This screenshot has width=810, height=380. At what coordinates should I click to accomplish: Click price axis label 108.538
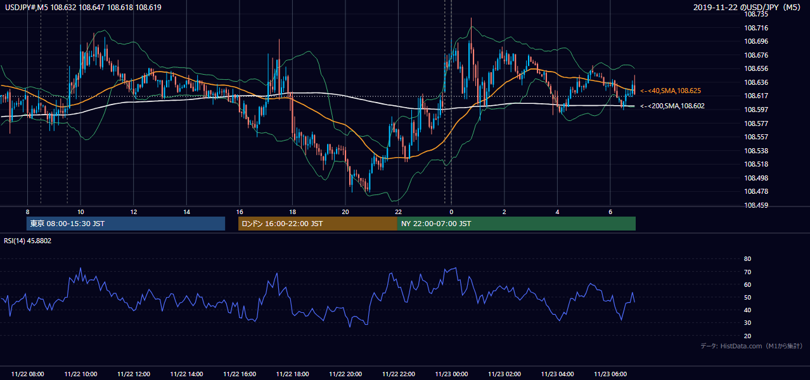pyautogui.click(x=755, y=151)
